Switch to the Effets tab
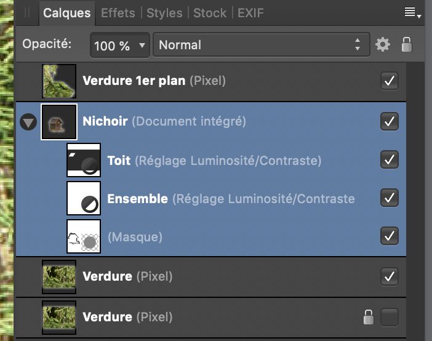Viewport: 432px width, 341px height. tap(118, 12)
